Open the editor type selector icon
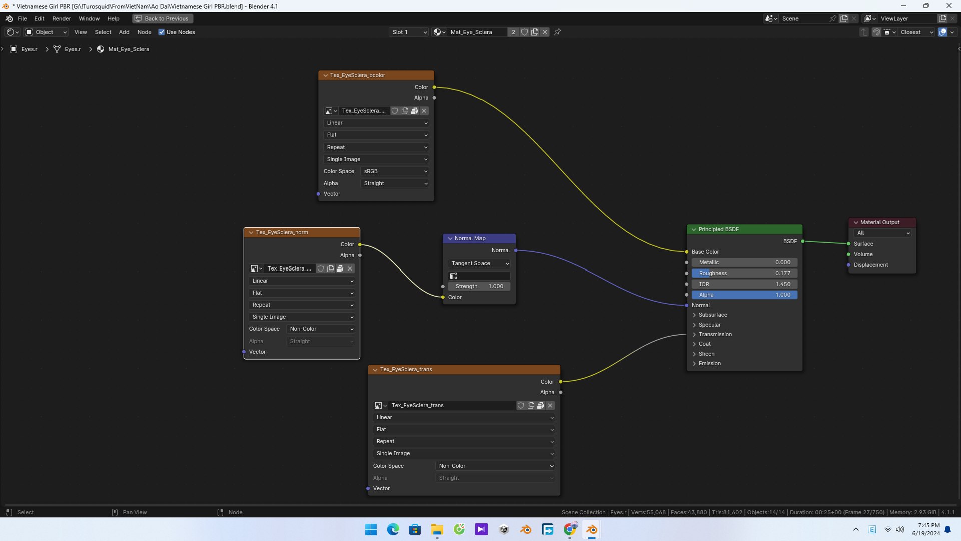This screenshot has width=961, height=541. pyautogui.click(x=12, y=32)
